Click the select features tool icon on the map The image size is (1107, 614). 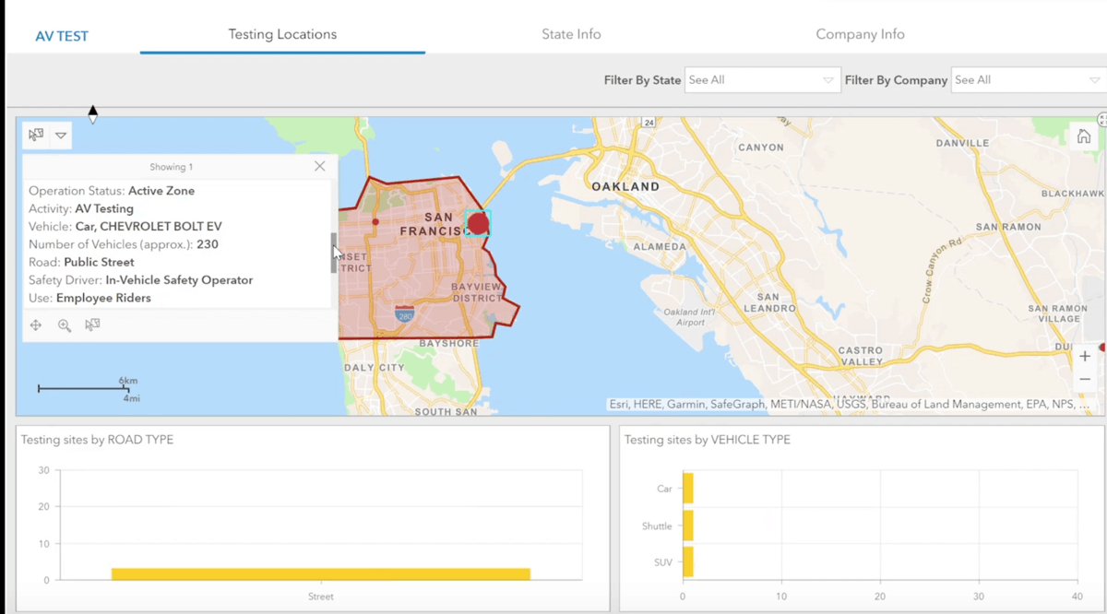[36, 136]
